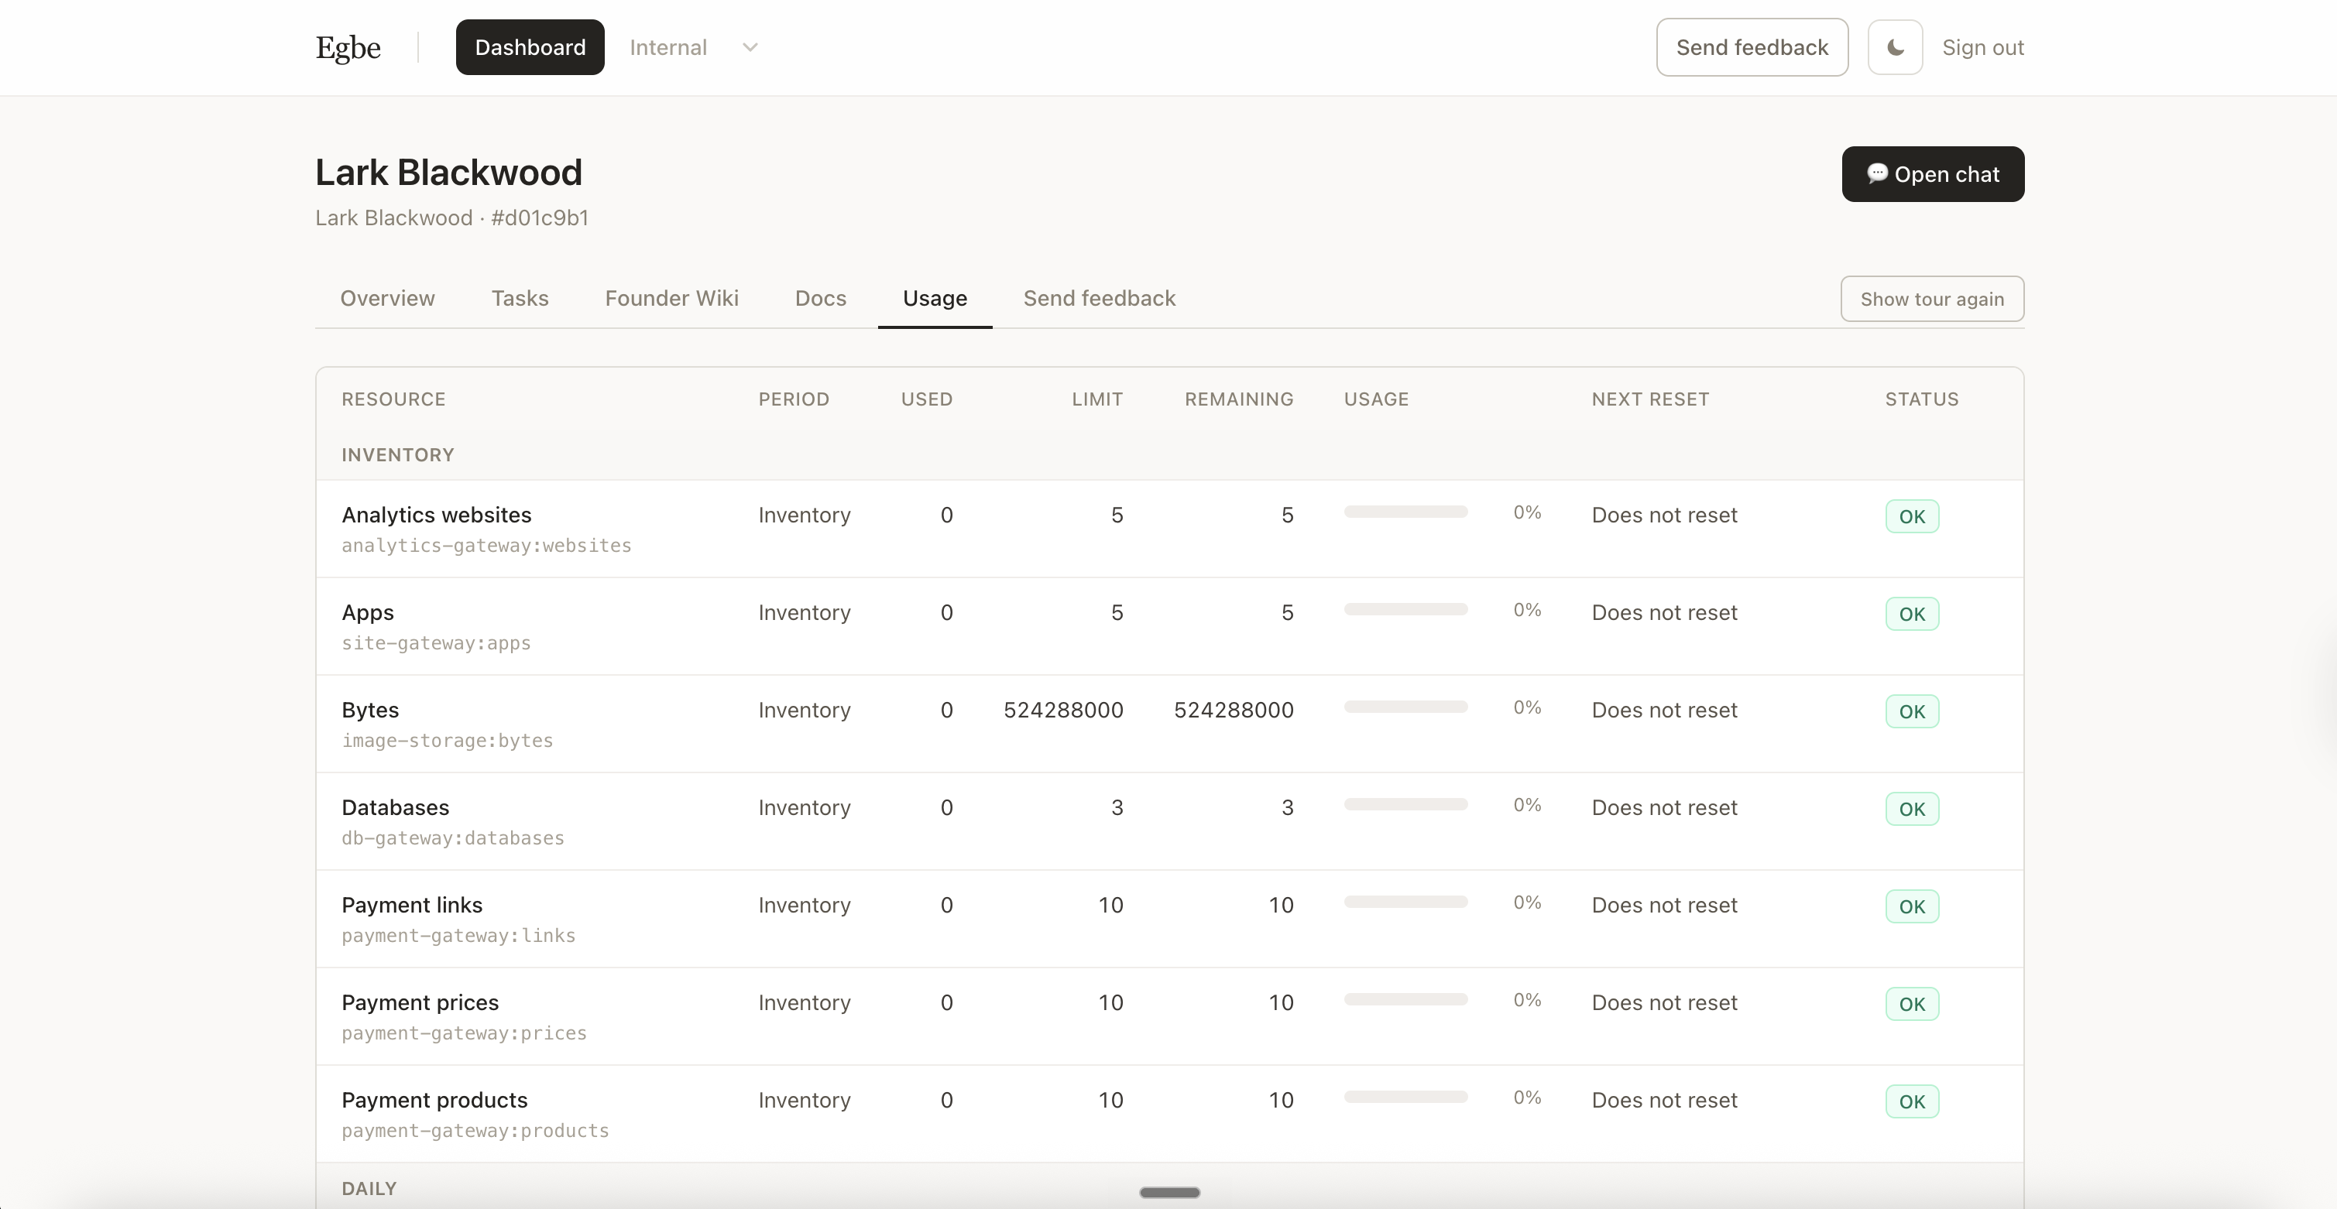
Task: Click Show tour again button
Action: pyautogui.click(x=1931, y=299)
